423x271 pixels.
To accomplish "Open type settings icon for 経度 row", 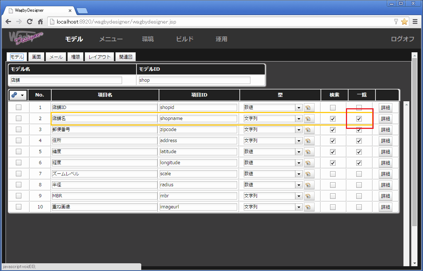I will tap(309, 163).
